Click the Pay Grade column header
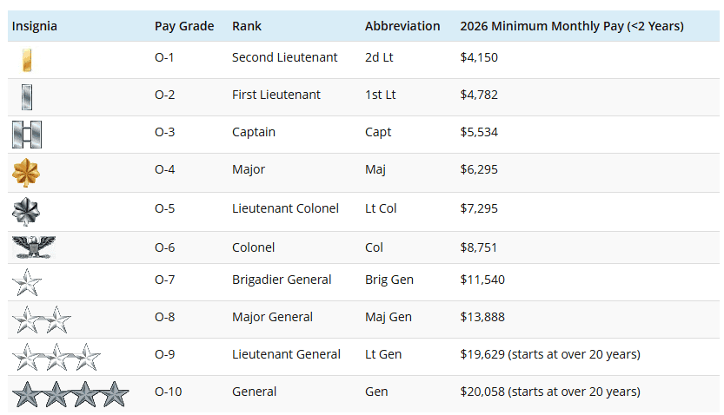The height and width of the screenshot is (415, 724). tap(184, 26)
